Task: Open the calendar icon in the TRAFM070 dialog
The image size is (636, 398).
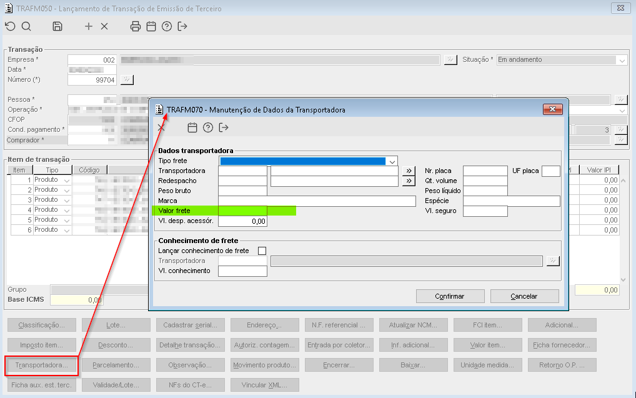Action: tap(192, 128)
